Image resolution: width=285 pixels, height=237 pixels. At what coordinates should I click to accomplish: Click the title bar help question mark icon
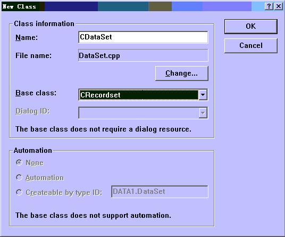pyautogui.click(x=269, y=6)
